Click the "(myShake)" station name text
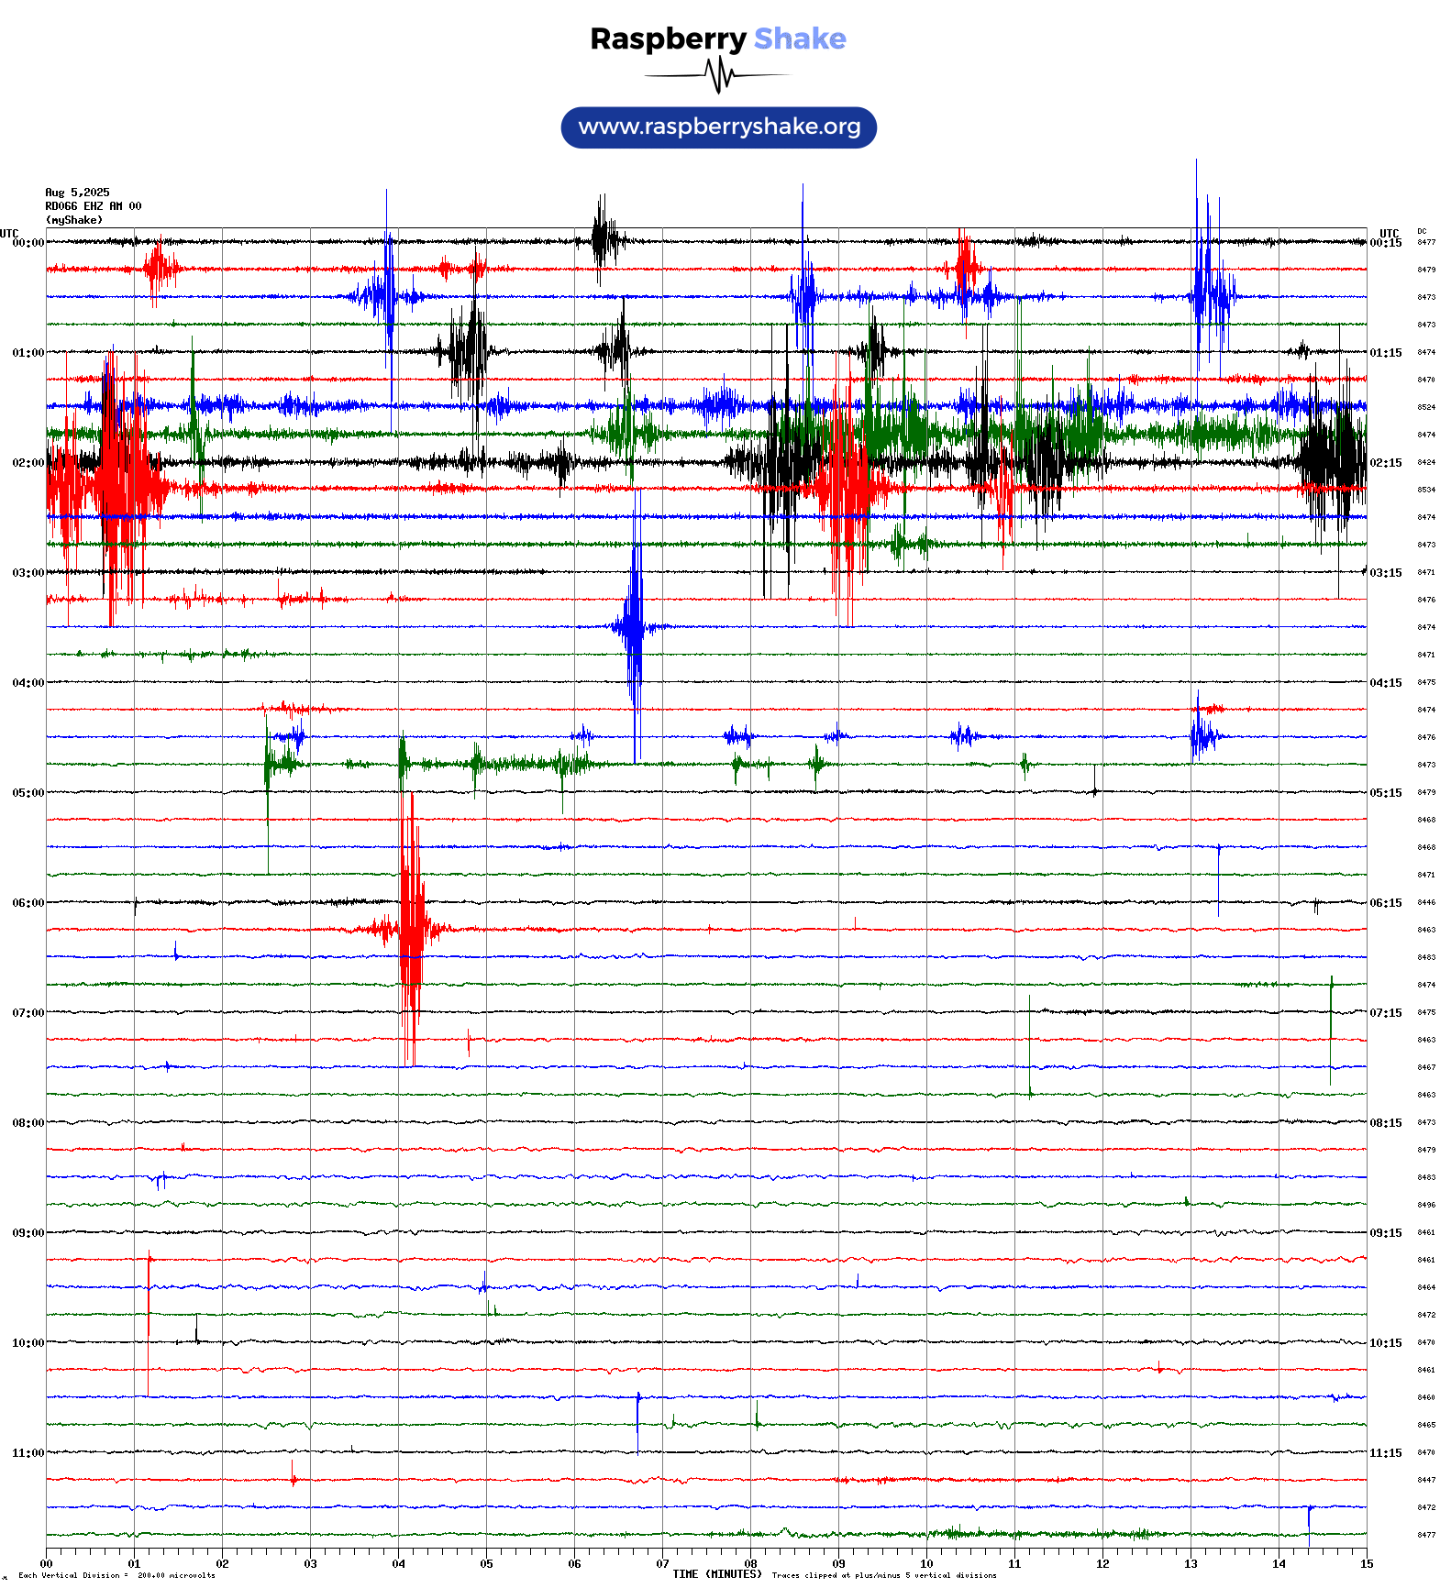Image resolution: width=1440 pixels, height=1588 pixels. pyautogui.click(x=73, y=220)
